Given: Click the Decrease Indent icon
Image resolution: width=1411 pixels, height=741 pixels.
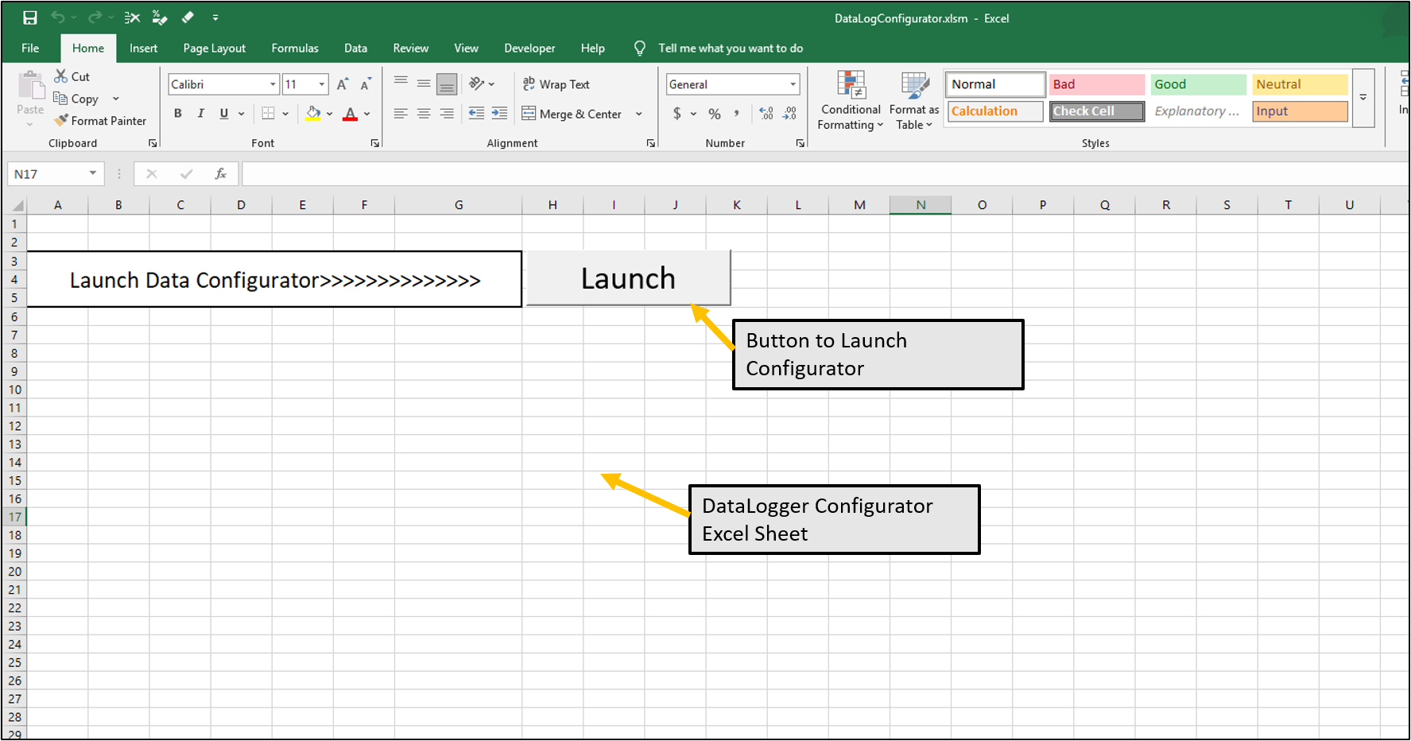Looking at the screenshot, I should coord(476,114).
